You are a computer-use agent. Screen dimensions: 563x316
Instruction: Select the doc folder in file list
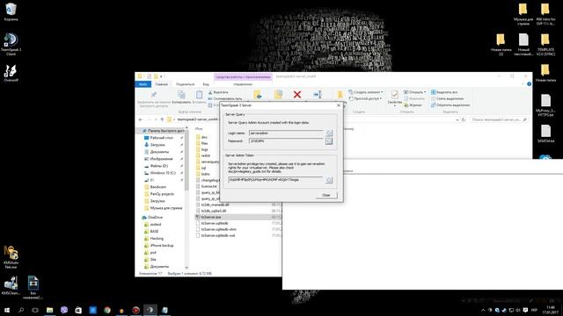(204, 137)
